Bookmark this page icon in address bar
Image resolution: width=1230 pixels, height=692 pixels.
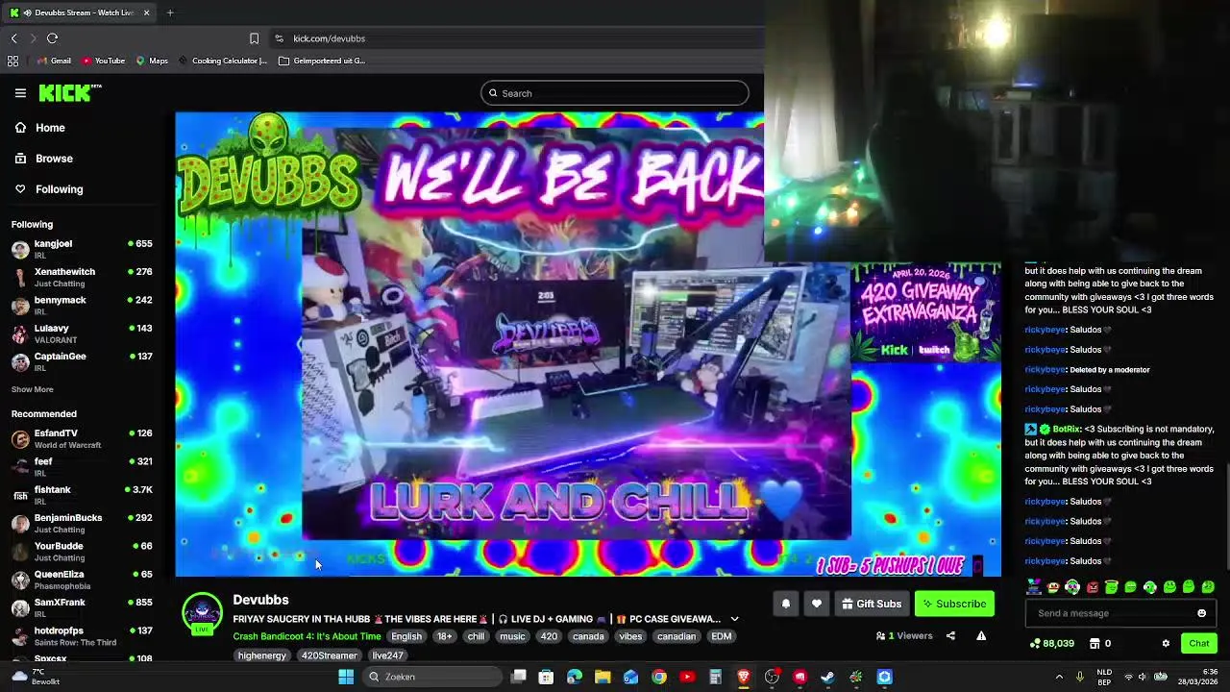(254, 38)
